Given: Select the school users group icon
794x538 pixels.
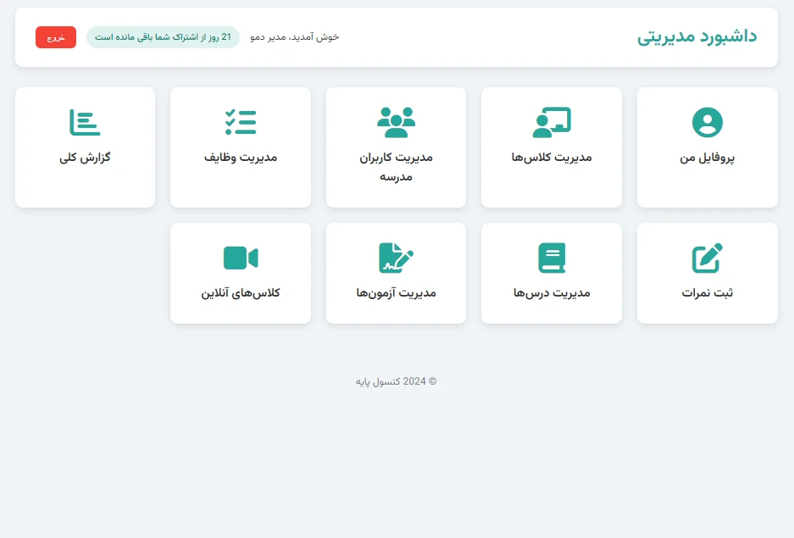Looking at the screenshot, I should click(x=396, y=123).
